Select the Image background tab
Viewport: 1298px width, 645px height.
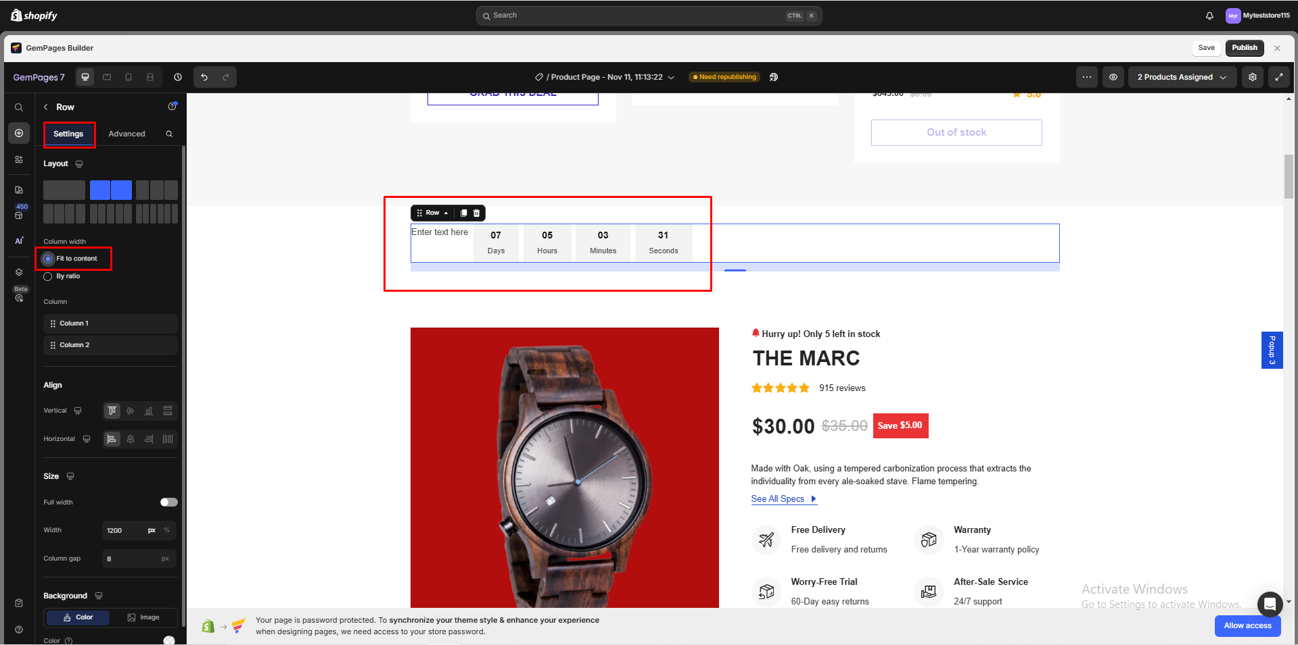143,617
